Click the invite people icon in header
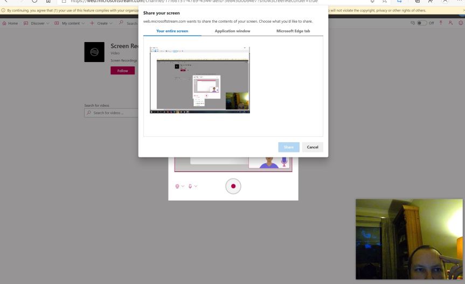 [450, 23]
